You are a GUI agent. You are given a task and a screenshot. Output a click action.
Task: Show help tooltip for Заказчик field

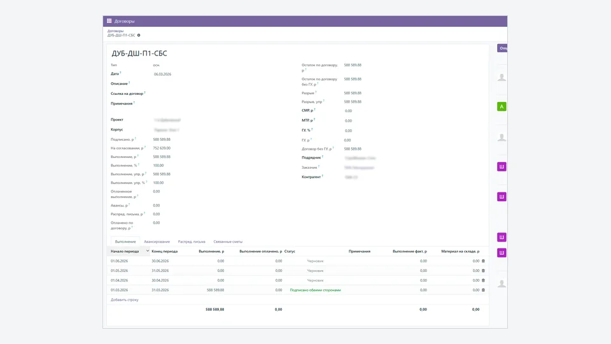click(x=319, y=166)
